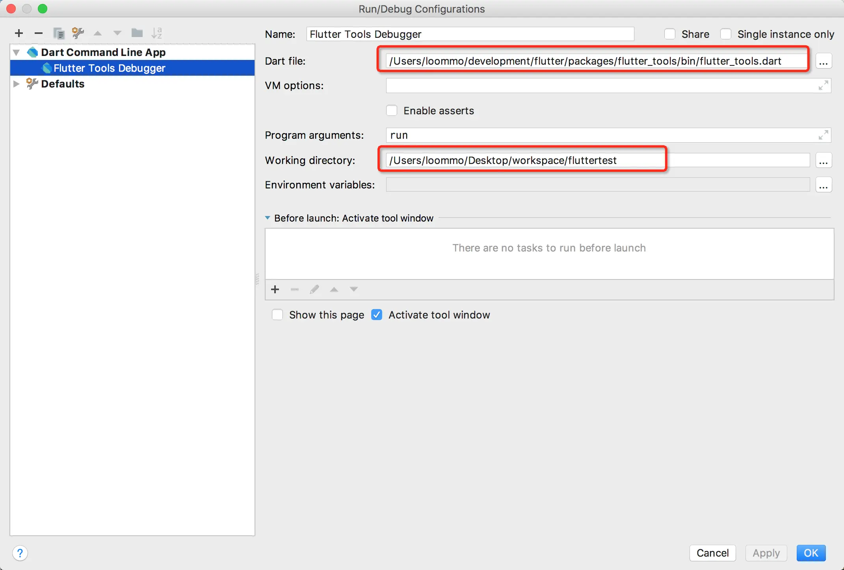Expand the Defaults tree node

pyautogui.click(x=16, y=84)
